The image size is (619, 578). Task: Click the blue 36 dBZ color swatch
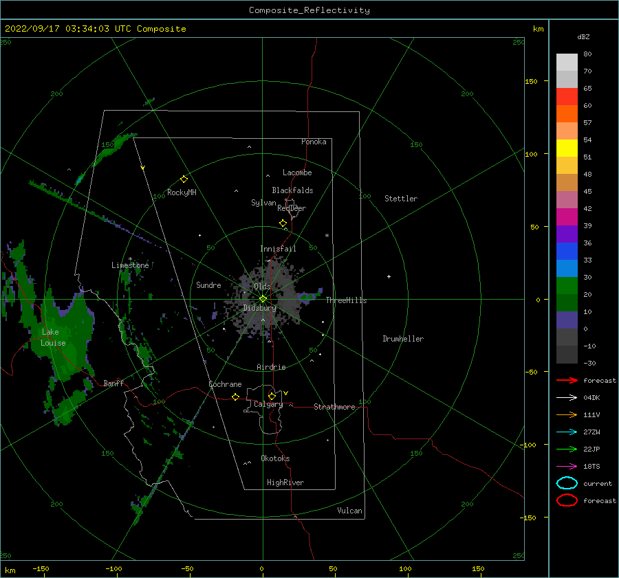(567, 251)
